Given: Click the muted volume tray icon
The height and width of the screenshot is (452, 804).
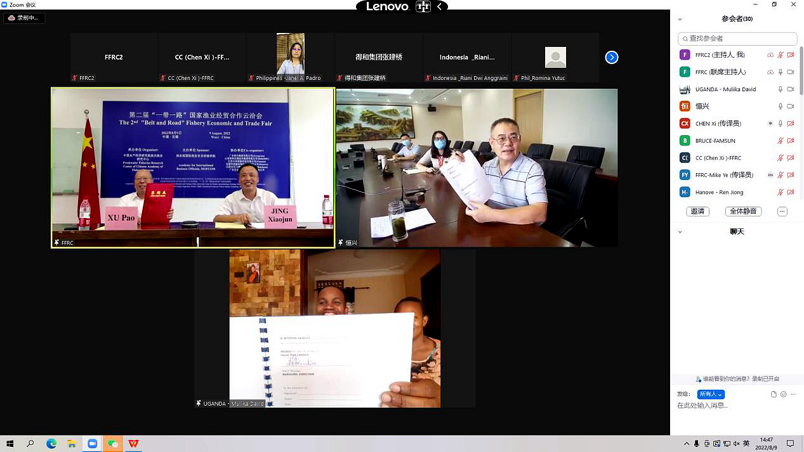Looking at the screenshot, I should coord(736,444).
